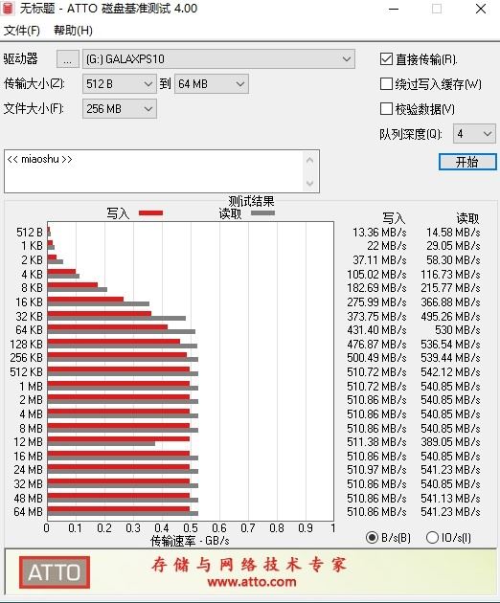This screenshot has width=500, height=603.
Task: Click the 传输速率 - GB/s axis label
Action: tap(190, 541)
